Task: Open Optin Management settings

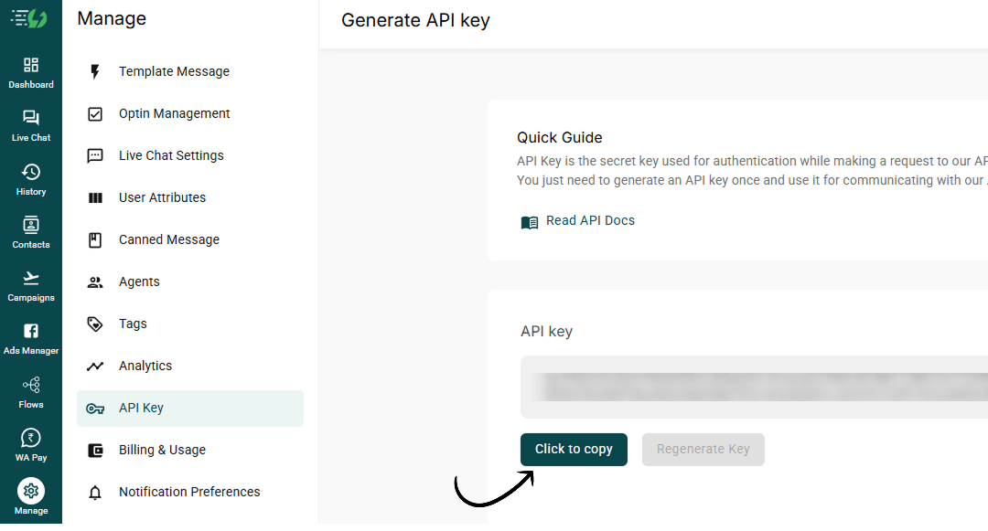Action: [x=174, y=113]
